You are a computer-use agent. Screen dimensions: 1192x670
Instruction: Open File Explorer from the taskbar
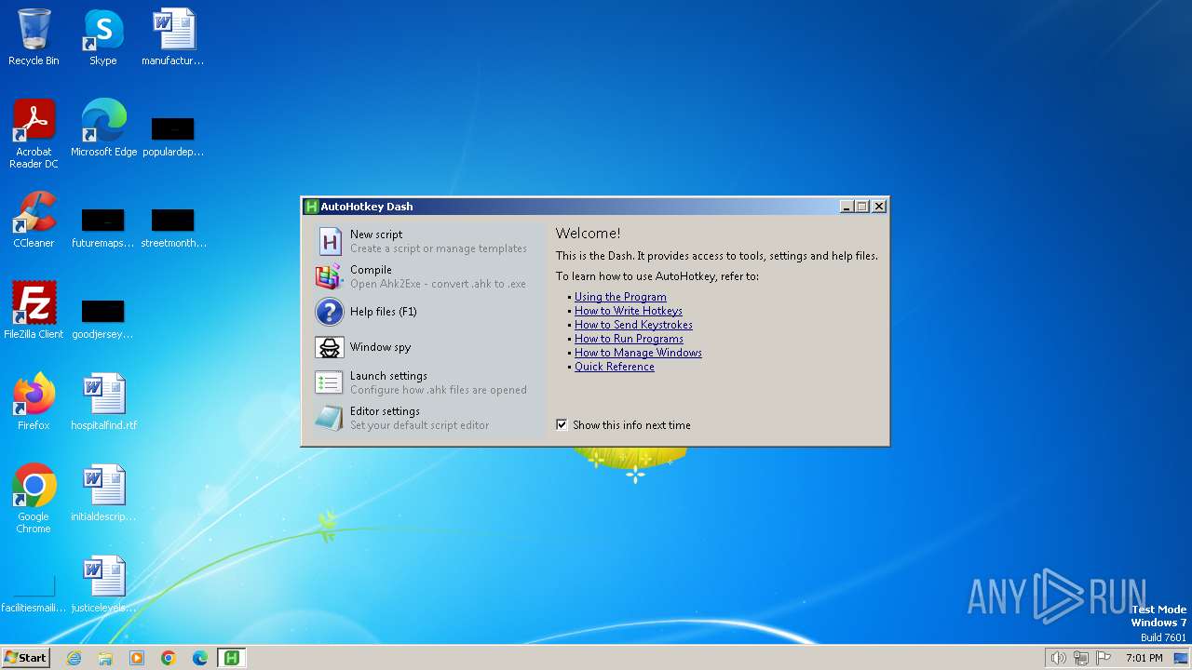click(x=105, y=658)
